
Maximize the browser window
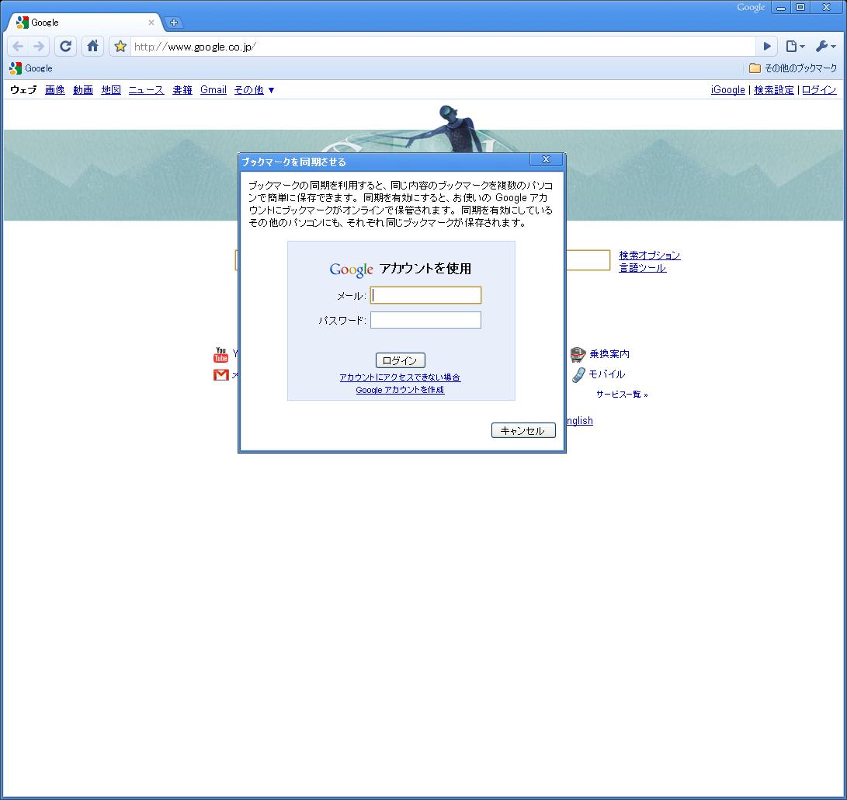point(800,8)
